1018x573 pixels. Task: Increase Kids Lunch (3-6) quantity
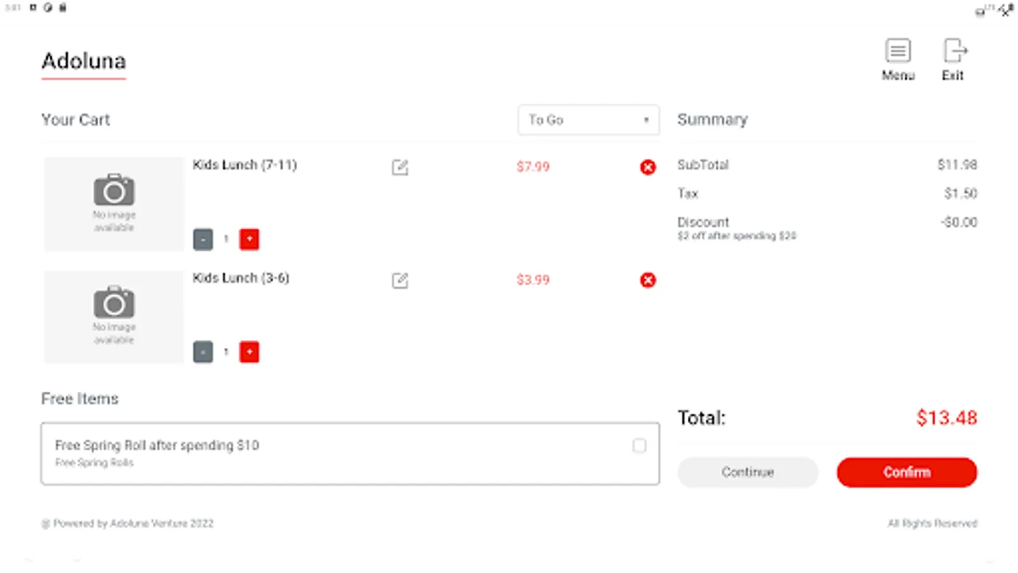pos(249,352)
